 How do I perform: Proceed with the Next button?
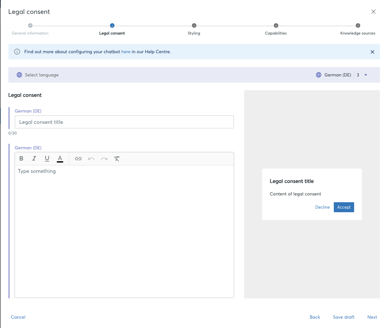(372, 317)
